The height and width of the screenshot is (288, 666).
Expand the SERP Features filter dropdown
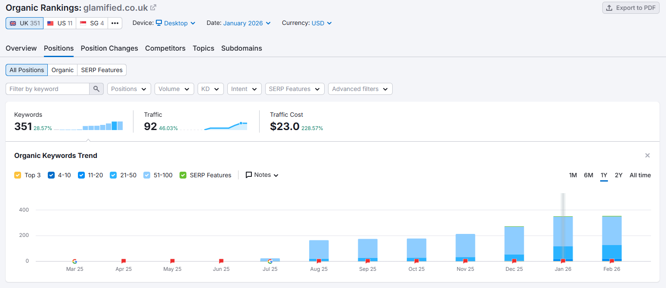click(295, 89)
